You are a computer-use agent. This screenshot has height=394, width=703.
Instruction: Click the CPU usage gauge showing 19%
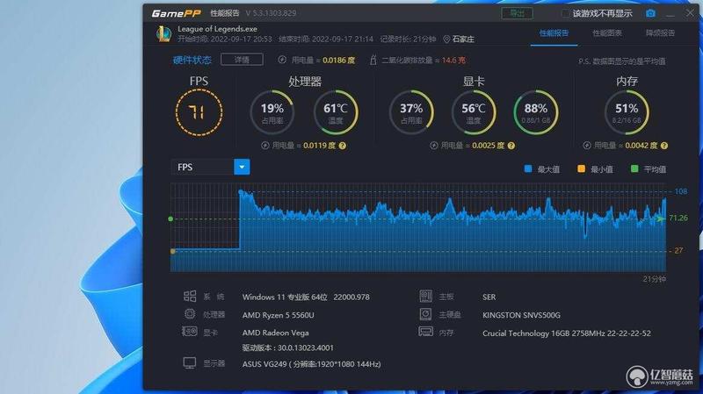[x=272, y=112]
